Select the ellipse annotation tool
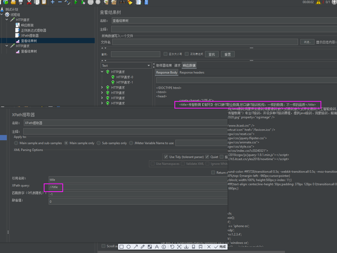Image resolution: width=337 pixels, height=253 pixels. tap(129, 247)
